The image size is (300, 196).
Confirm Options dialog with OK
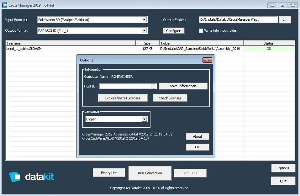tap(197, 147)
